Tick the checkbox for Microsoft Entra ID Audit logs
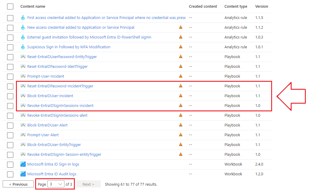The image size is (312, 191). (x=10, y=174)
